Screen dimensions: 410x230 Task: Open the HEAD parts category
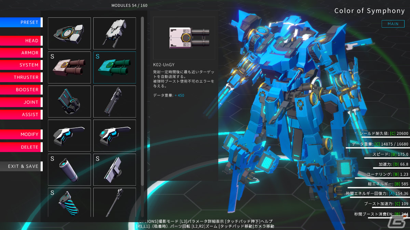(x=21, y=41)
